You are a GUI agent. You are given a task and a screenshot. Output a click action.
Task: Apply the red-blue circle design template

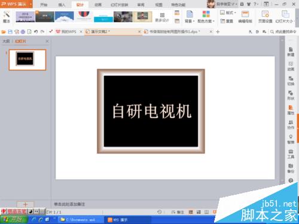(x=84, y=17)
